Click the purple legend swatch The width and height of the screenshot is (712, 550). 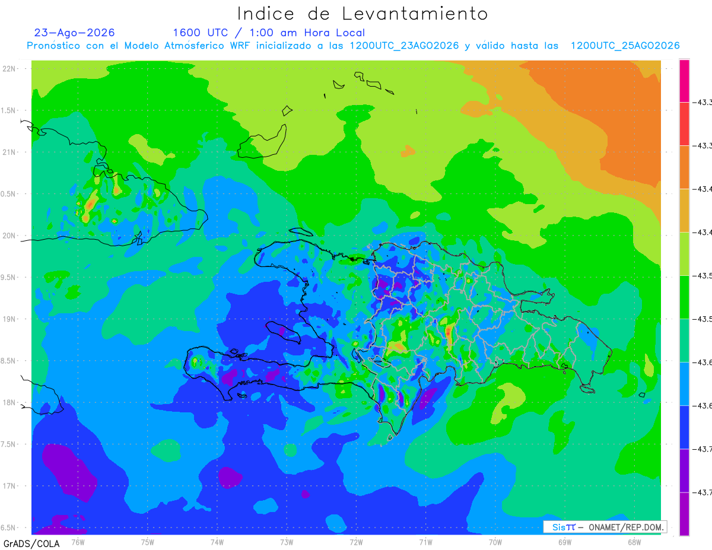click(684, 470)
